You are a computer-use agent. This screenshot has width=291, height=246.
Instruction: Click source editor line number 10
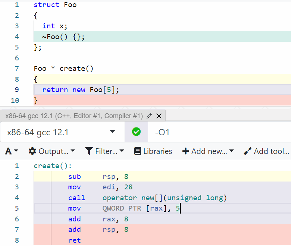[15, 101]
